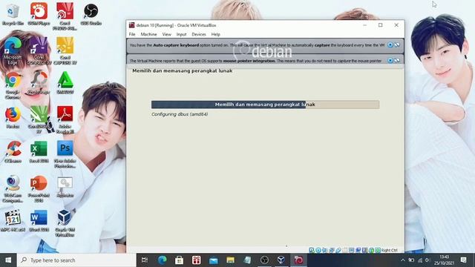Select the GOM Player desktop icon
Viewport: 475px width, 267px height.
39,15
